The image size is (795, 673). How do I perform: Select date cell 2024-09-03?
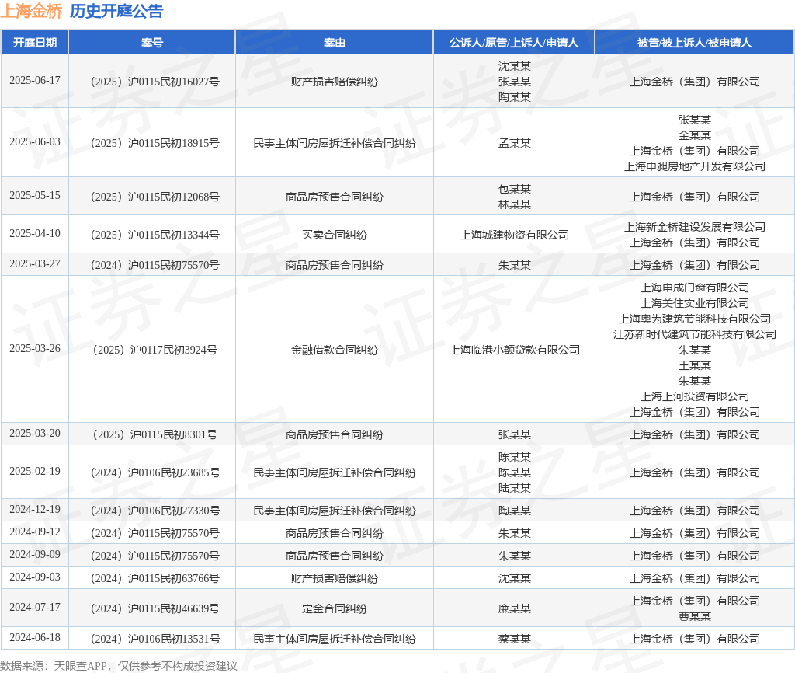click(x=34, y=577)
